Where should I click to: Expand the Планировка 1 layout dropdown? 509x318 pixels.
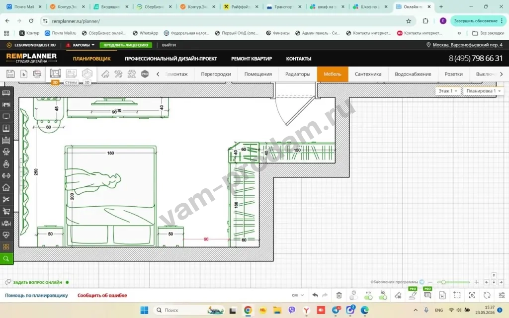pos(483,91)
